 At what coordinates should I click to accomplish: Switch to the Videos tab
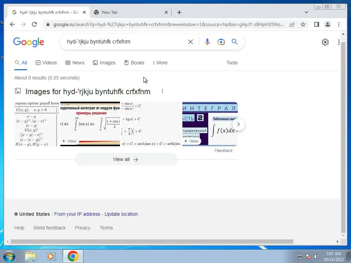[x=46, y=63]
